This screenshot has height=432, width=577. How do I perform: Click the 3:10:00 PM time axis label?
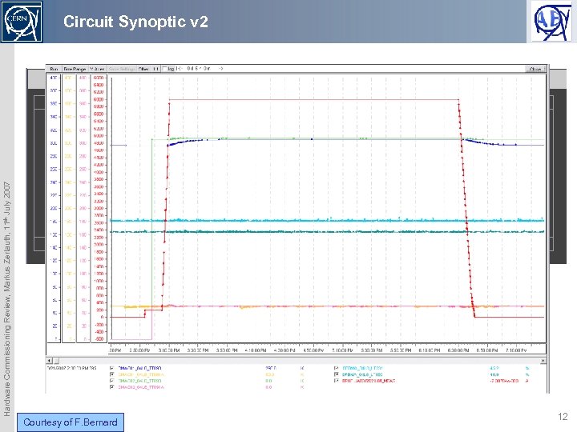point(169,350)
